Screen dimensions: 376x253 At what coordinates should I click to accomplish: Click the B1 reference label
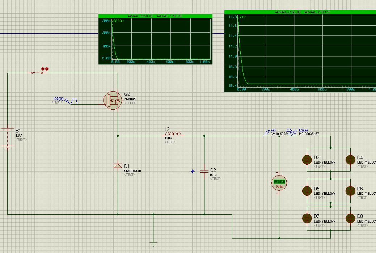[x=18, y=131]
